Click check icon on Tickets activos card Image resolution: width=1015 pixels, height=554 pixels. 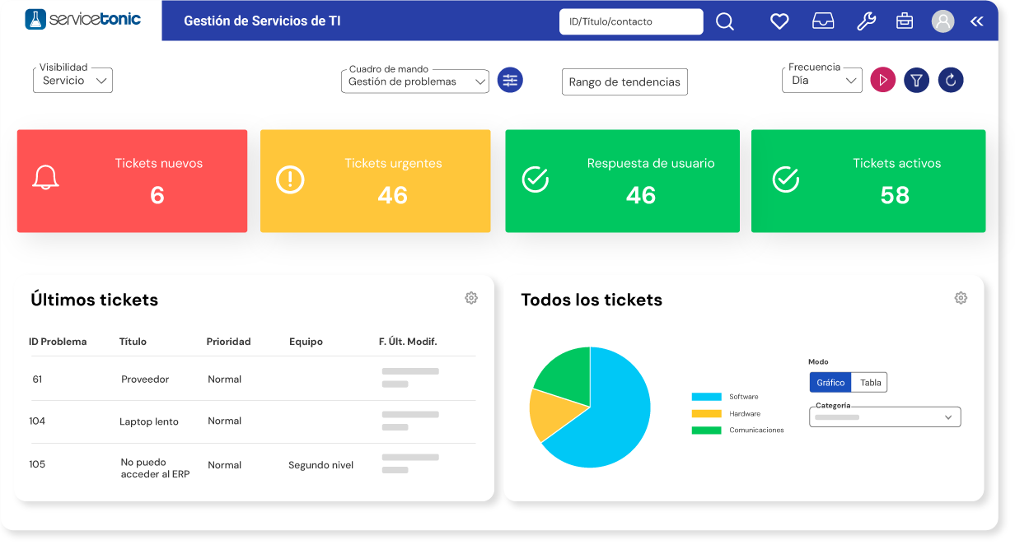786,179
